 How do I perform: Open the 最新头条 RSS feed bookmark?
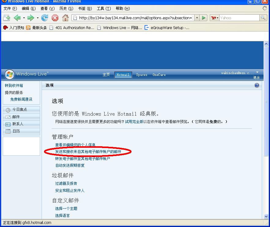[x=36, y=28]
